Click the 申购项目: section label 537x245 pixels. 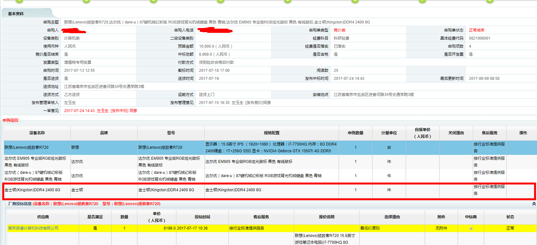(11, 120)
